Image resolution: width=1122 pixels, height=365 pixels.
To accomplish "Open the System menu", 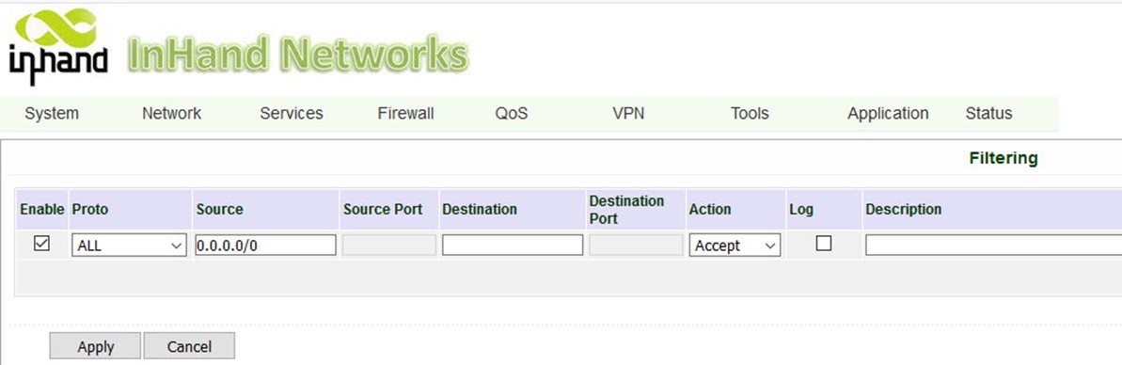I will [52, 113].
